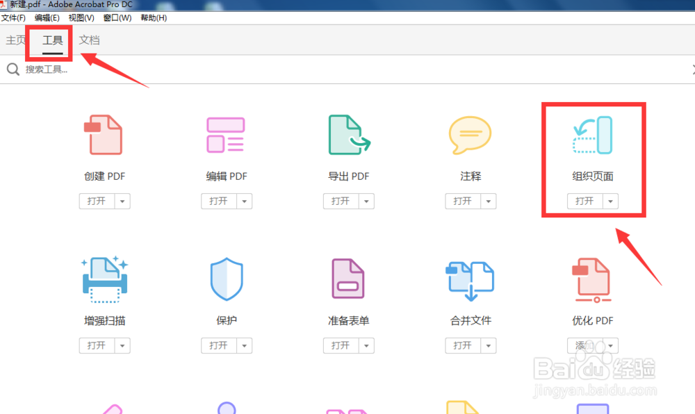The height and width of the screenshot is (414, 695).
Task: Expand dropdown arrow beside 组织页面 打开
Action: (x=610, y=201)
